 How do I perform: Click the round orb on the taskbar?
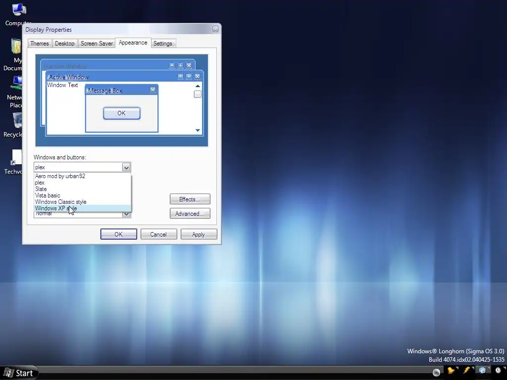436,372
